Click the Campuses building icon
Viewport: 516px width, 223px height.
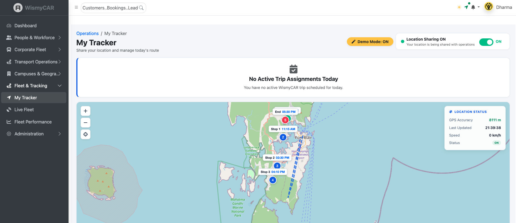click(x=9, y=74)
